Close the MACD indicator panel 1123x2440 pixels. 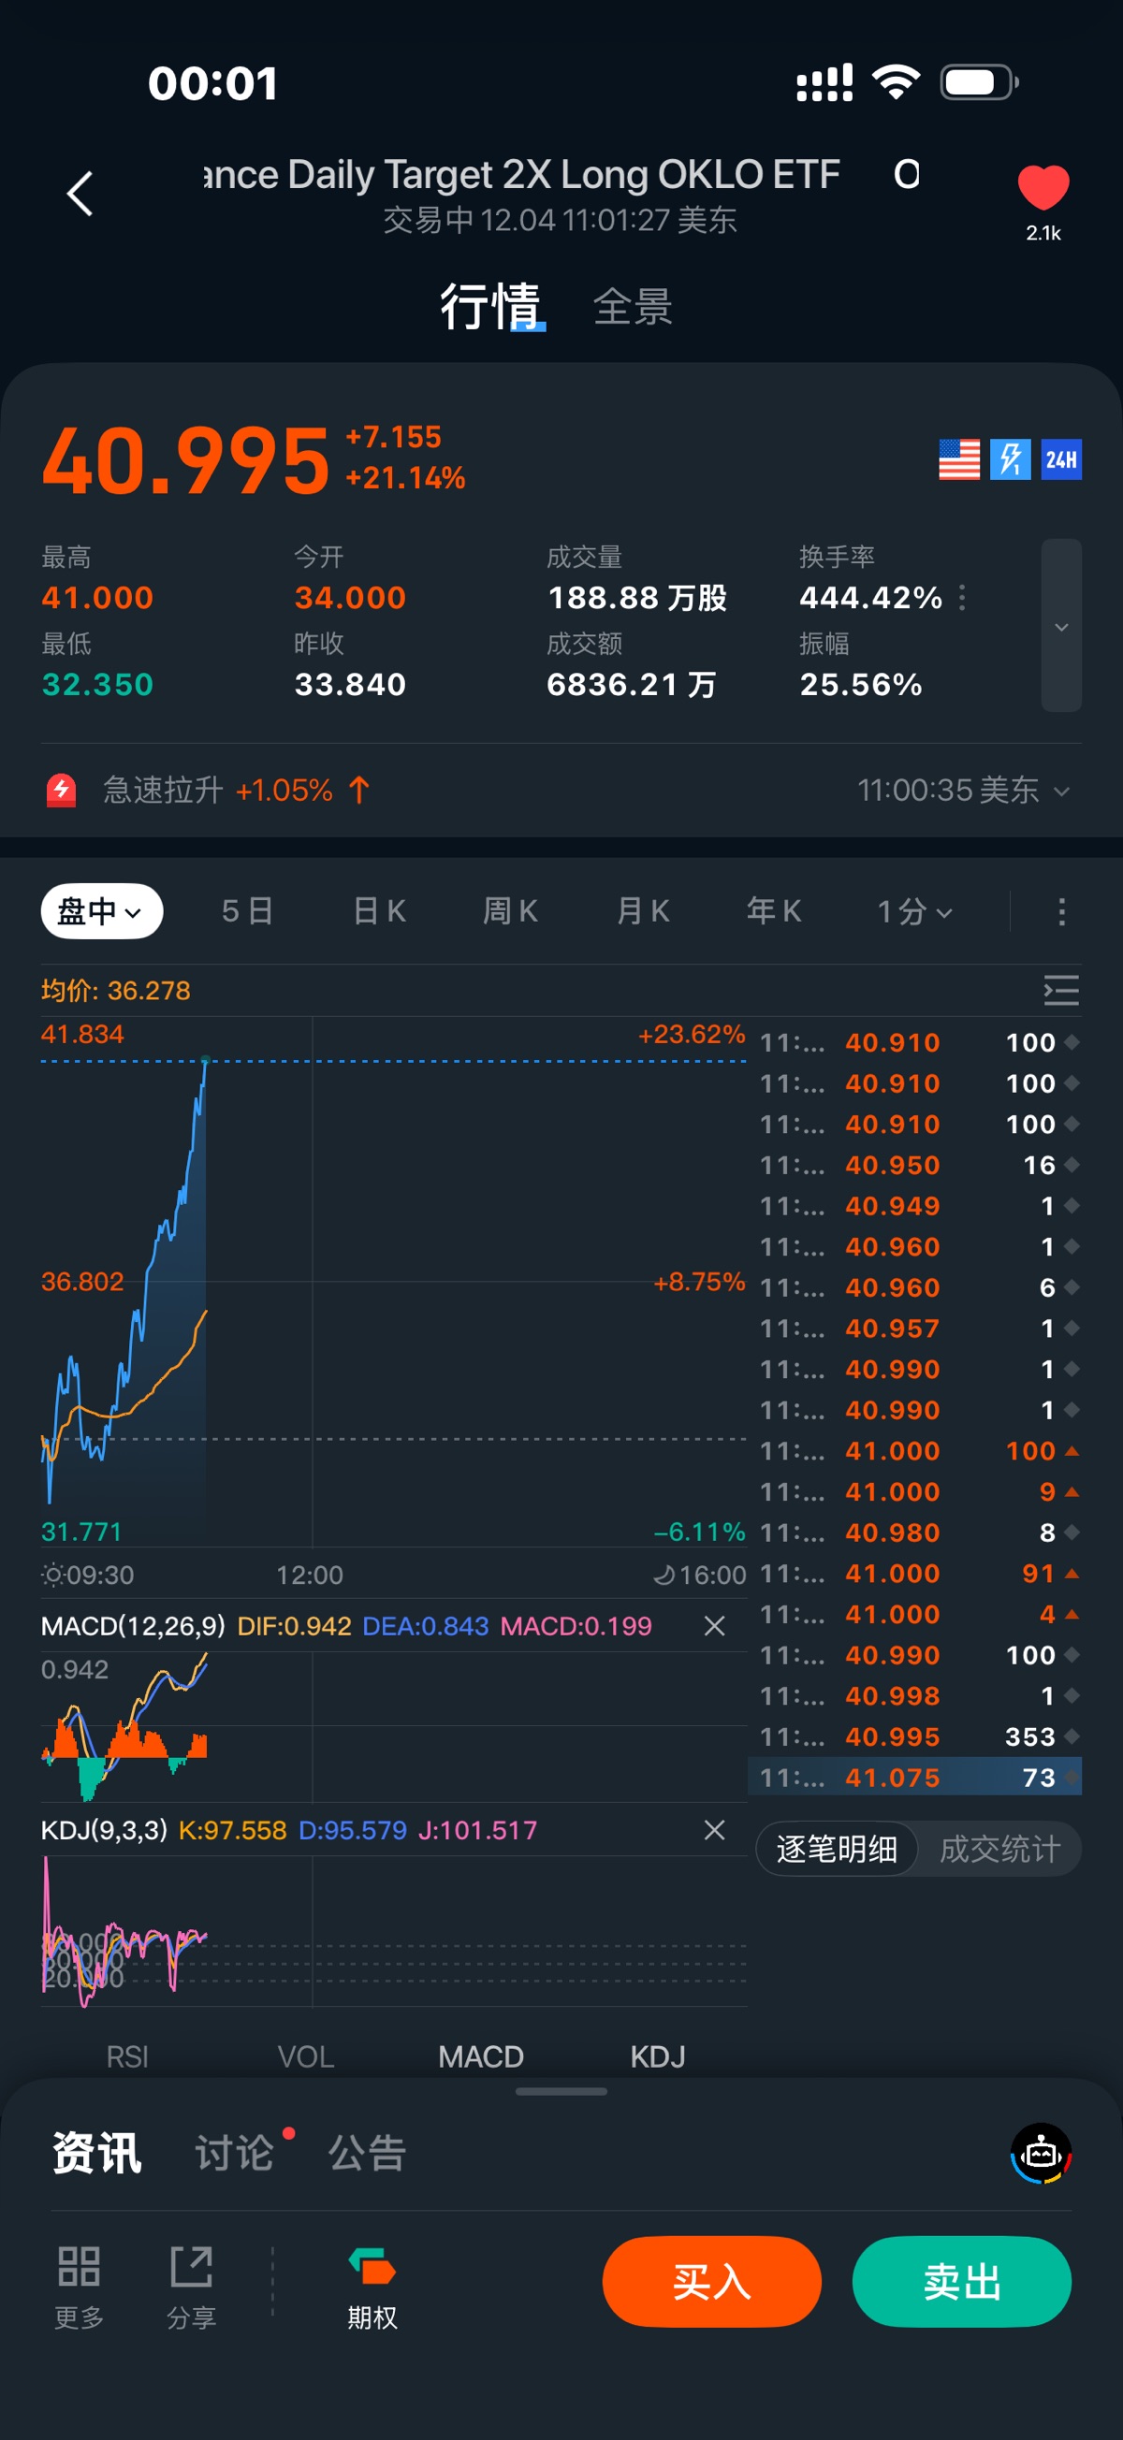click(x=715, y=1626)
